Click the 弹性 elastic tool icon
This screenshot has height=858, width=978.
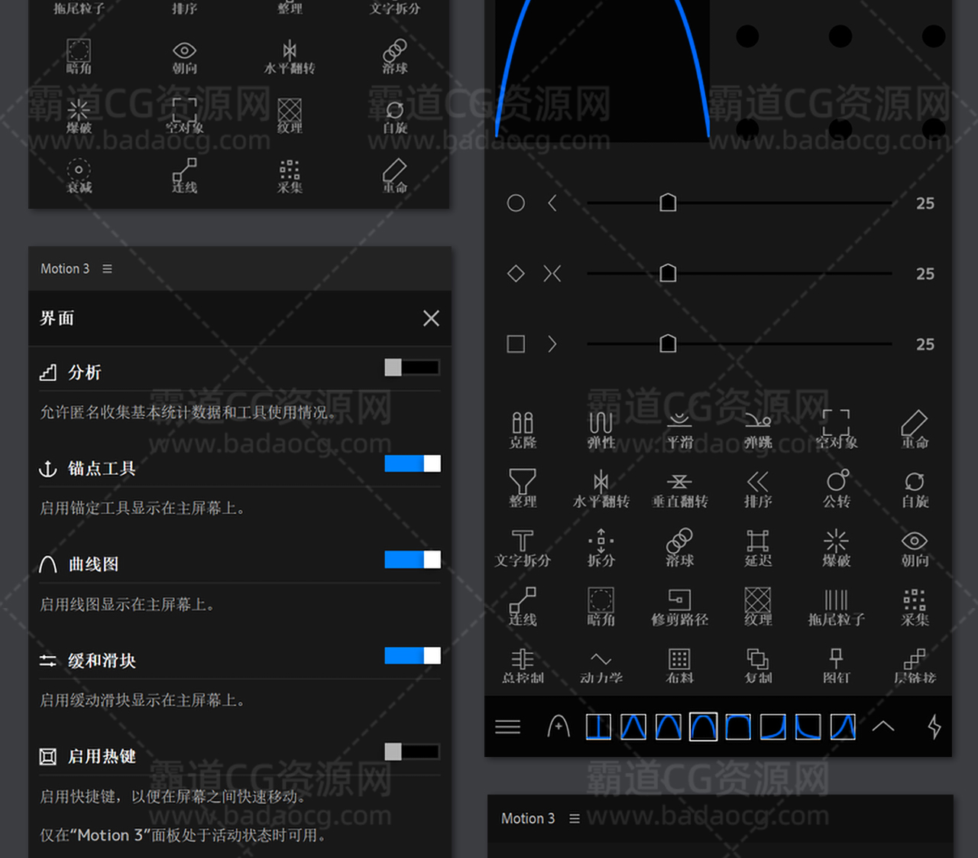[601, 429]
